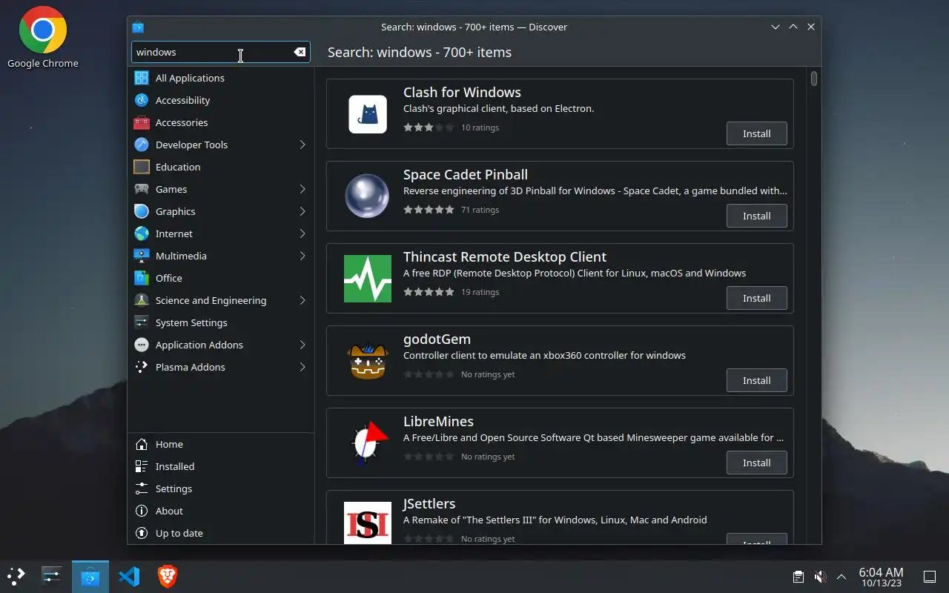Clear the search field text
The width and height of the screenshot is (949, 593).
tap(300, 52)
